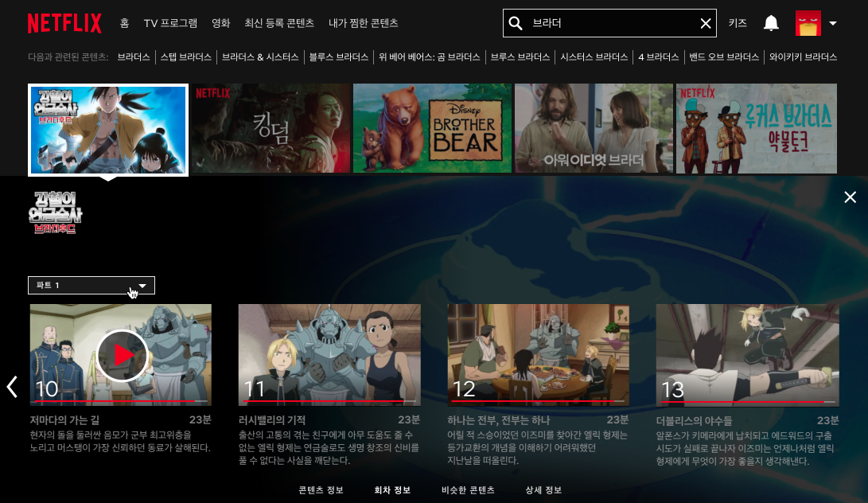The width and height of the screenshot is (868, 503).
Task: Open 최신 등록 콘텐츠 menu
Action: coord(279,23)
